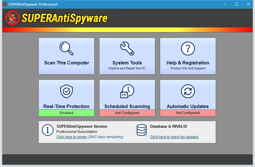Click the shield Real-Time Protection icon
The height and width of the screenshot is (167, 255).
point(66,92)
